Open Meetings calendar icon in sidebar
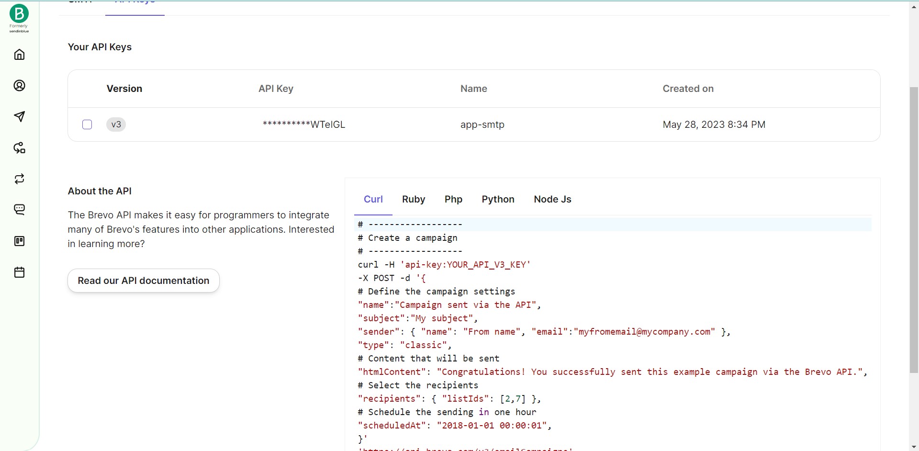The image size is (919, 451). [19, 272]
